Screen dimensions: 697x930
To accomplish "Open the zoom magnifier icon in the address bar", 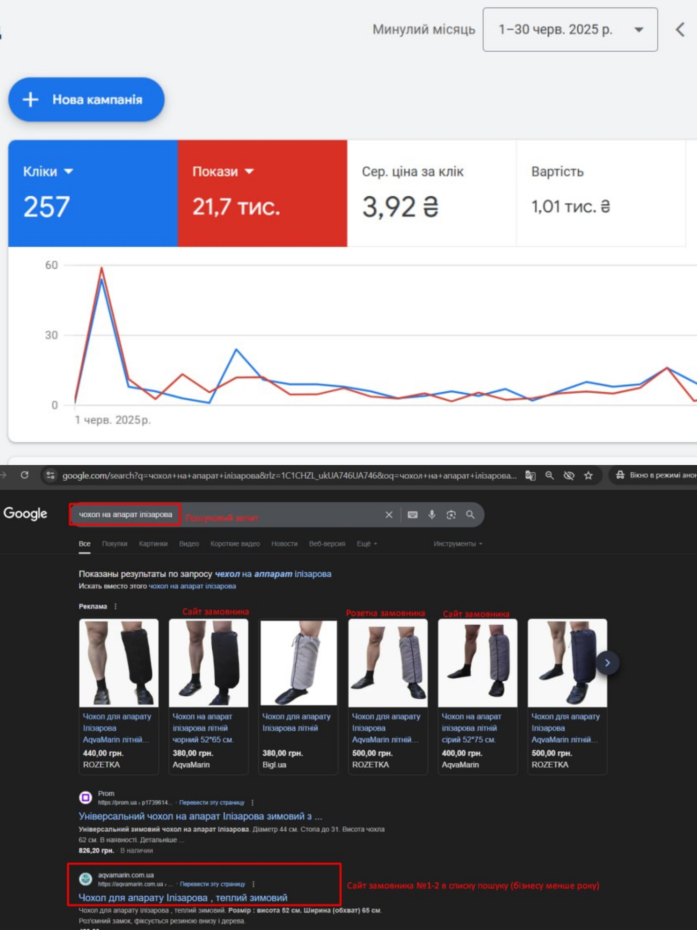I will [550, 476].
